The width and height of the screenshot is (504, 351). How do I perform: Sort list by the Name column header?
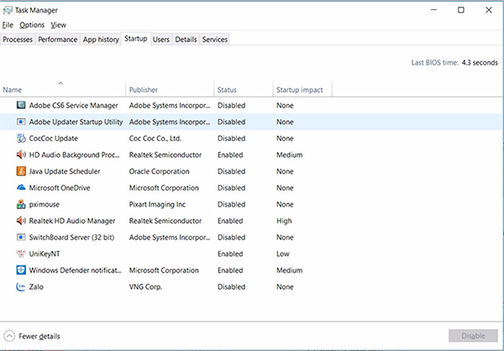coord(13,90)
